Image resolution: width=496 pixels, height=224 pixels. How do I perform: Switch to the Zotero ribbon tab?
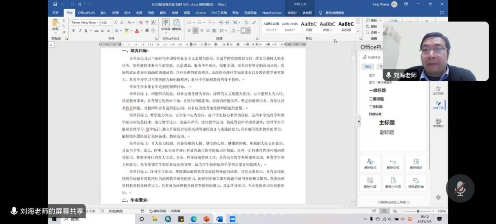pyautogui.click(x=200, y=13)
